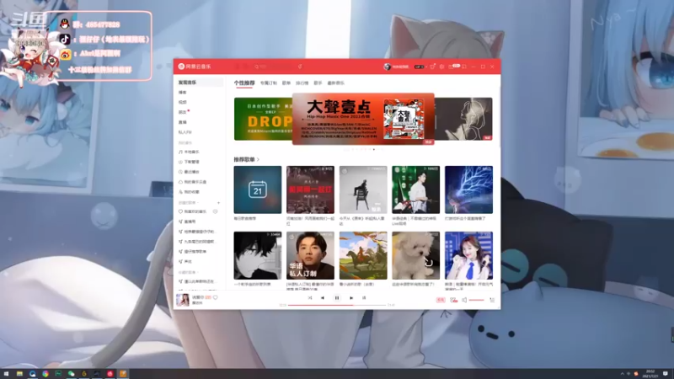Viewport: 674px width, 379px height.
Task: Select 发现音乐 in the sidebar
Action: [199, 83]
